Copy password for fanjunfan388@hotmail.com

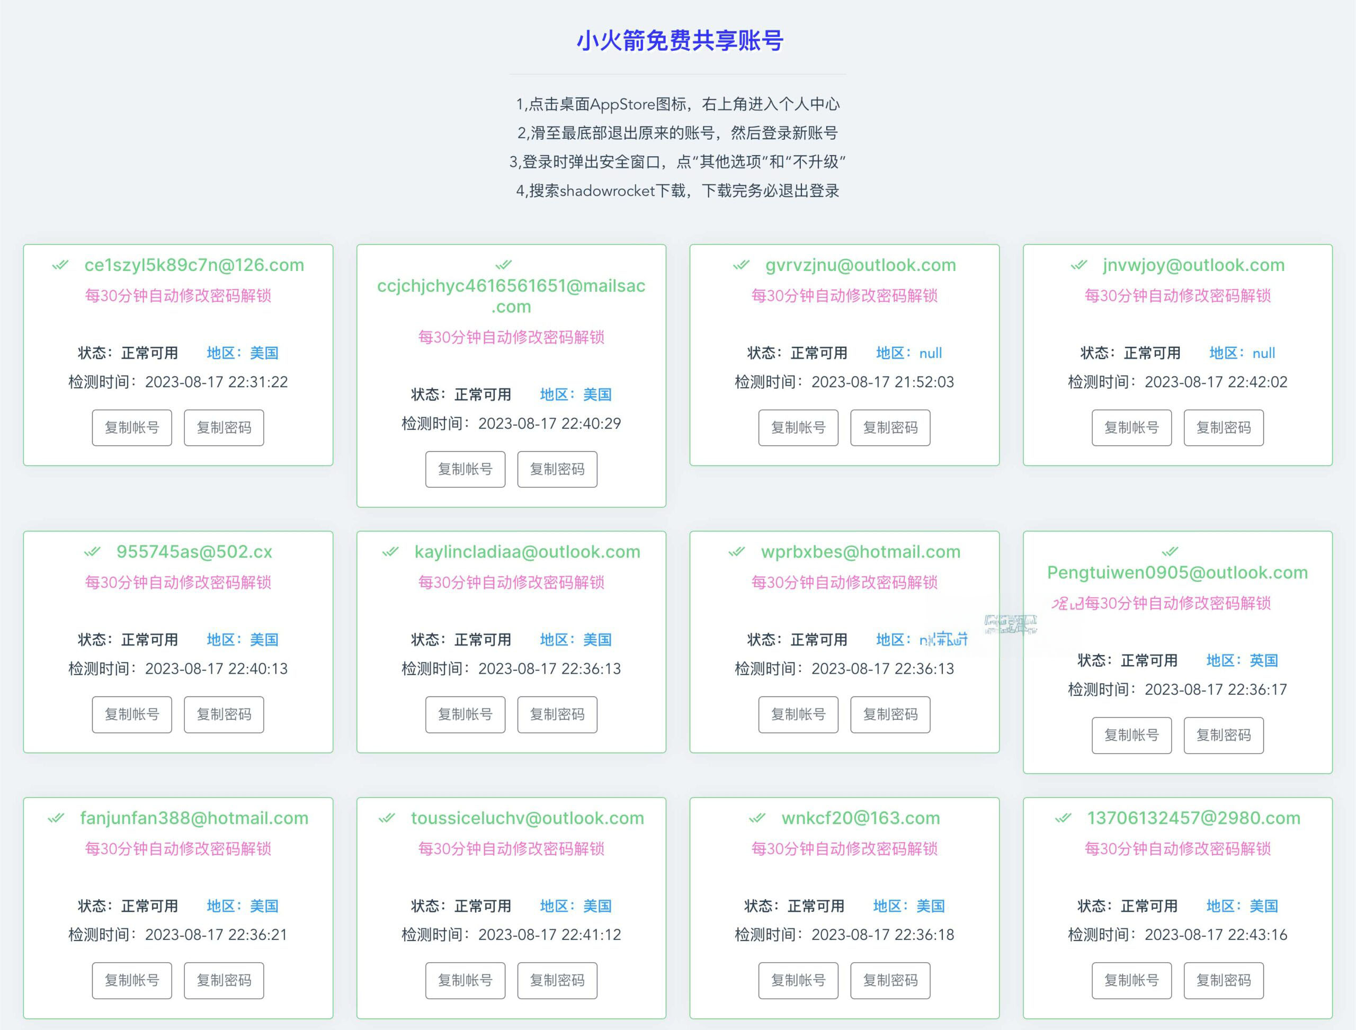tap(224, 981)
